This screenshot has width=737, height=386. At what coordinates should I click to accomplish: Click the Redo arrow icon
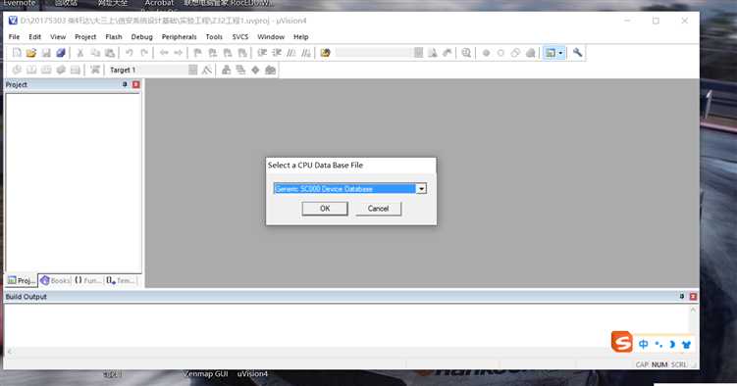click(144, 53)
